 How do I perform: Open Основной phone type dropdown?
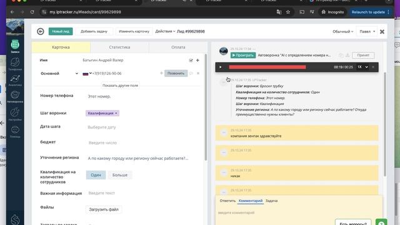(59, 74)
